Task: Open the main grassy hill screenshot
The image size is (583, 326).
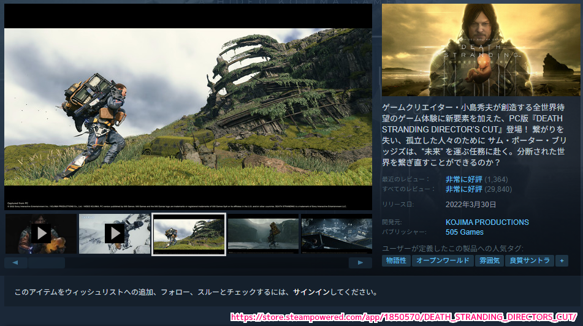Action: click(x=188, y=107)
